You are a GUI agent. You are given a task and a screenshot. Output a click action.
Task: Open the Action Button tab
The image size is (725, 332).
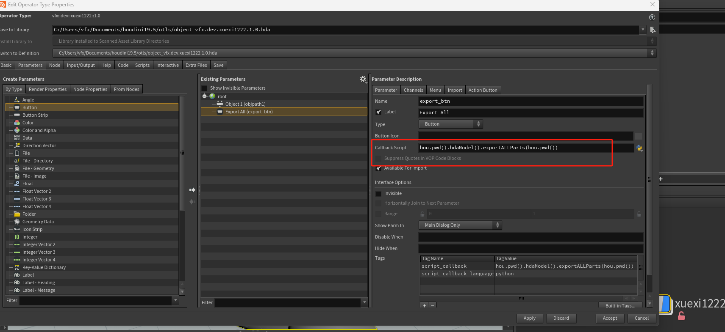pyautogui.click(x=483, y=90)
